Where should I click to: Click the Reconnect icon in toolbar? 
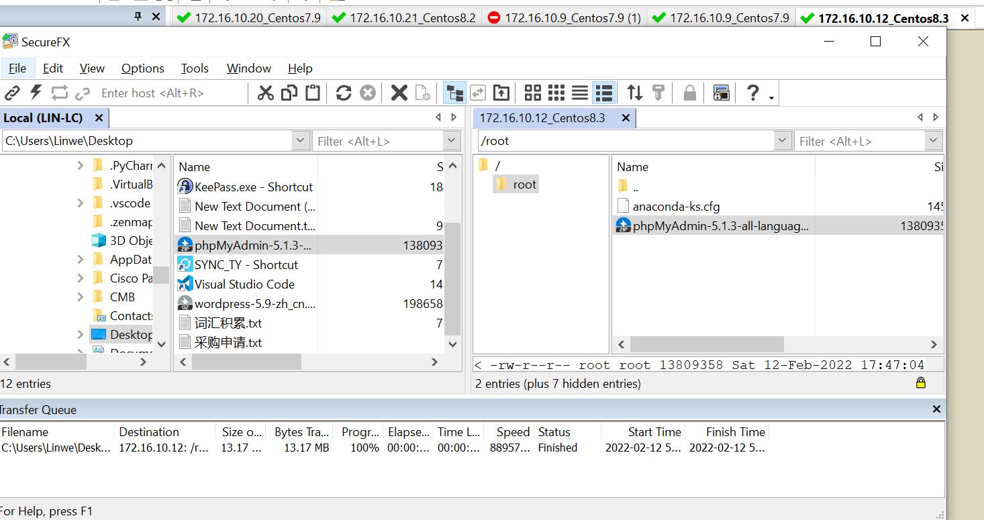pos(60,93)
